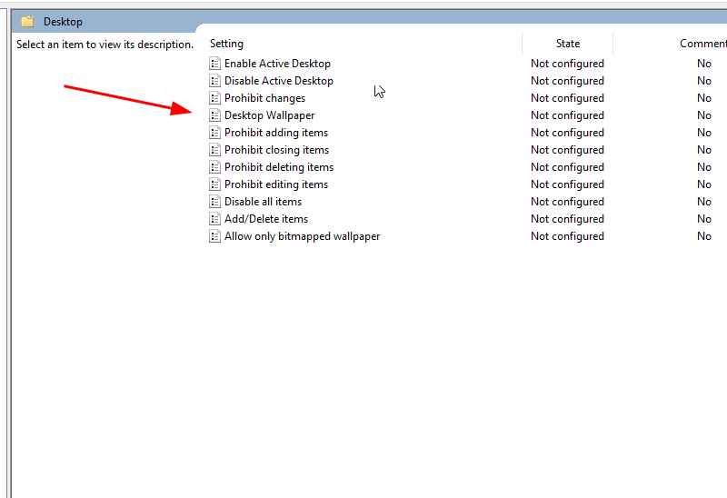Select the Enable Active Desktop setting
Image resolution: width=727 pixels, height=498 pixels.
click(277, 64)
